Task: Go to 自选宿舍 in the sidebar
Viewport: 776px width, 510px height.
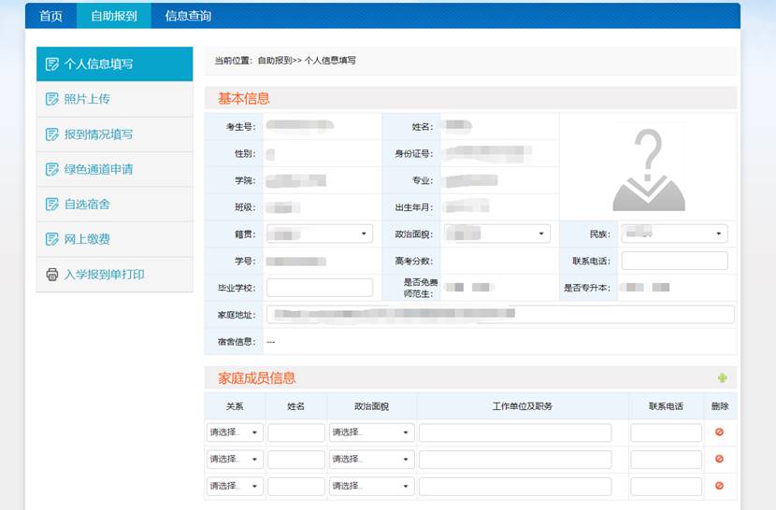Action: [87, 205]
